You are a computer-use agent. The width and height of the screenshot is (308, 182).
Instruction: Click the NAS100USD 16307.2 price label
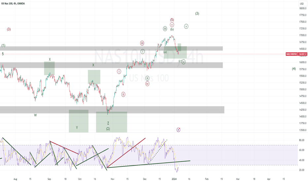pos(297,54)
